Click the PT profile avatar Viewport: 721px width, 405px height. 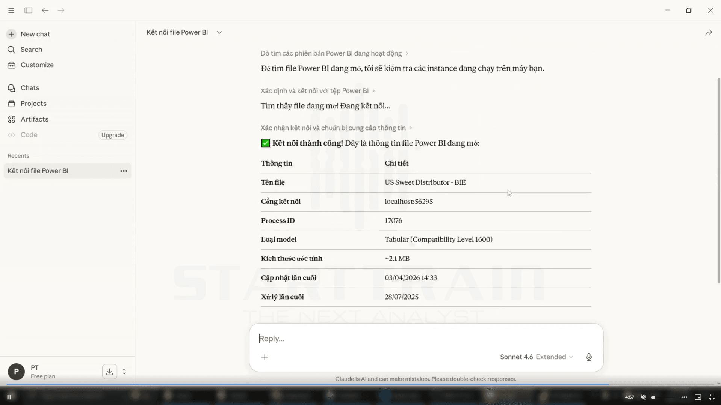click(x=16, y=372)
